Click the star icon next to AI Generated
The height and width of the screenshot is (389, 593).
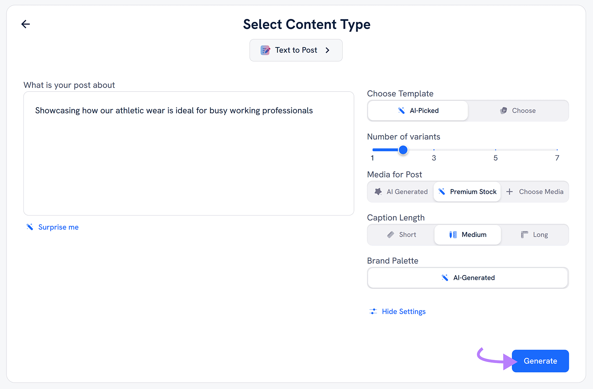pos(378,192)
